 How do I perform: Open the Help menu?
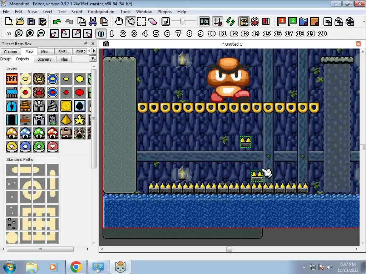[x=182, y=12]
